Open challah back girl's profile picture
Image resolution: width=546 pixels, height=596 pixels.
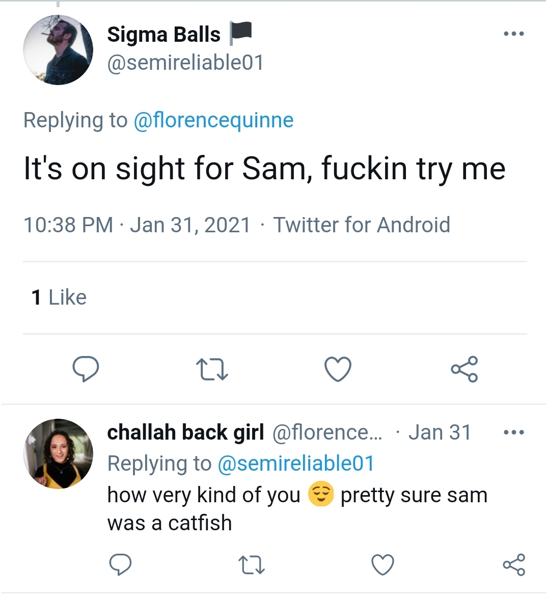click(58, 453)
